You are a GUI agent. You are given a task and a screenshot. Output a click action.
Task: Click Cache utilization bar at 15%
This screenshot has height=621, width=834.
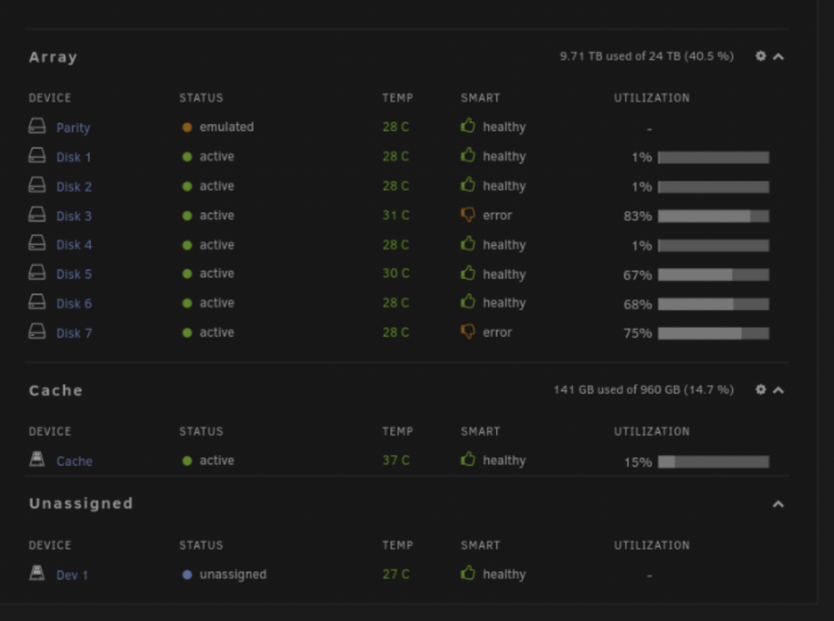713,462
